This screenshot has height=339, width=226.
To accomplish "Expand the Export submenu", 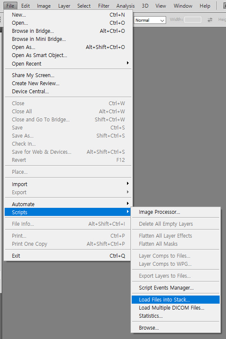I will click(68, 192).
